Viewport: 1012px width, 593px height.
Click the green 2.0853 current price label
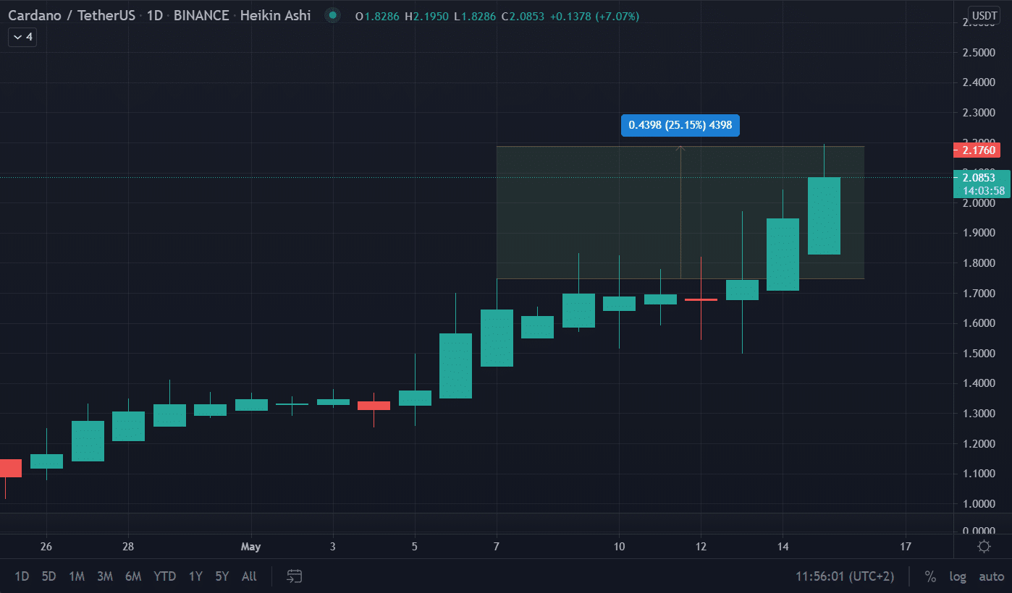(979, 177)
